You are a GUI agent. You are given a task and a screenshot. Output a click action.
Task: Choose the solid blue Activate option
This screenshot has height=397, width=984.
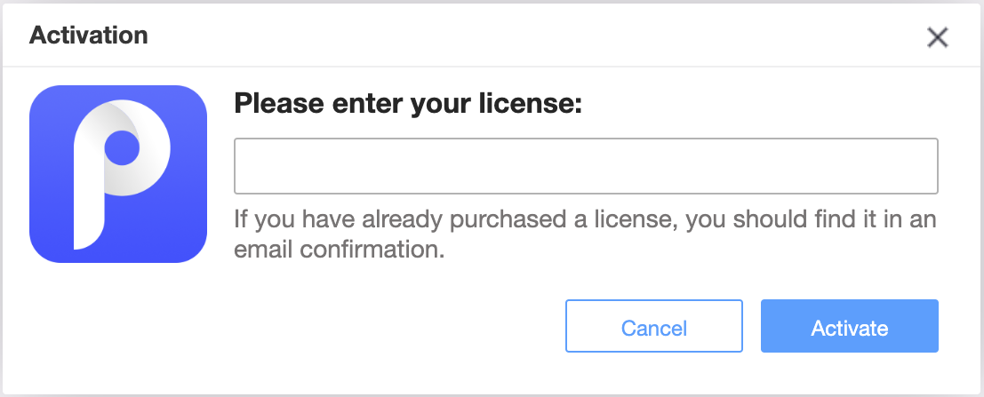850,326
